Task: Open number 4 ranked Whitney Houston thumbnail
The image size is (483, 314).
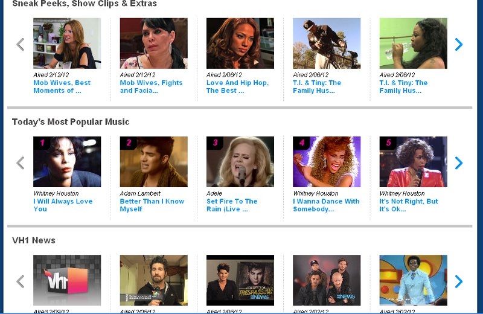Action: (x=327, y=162)
